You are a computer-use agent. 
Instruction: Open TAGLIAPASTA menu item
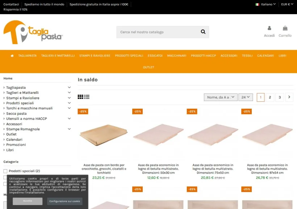click(x=28, y=56)
